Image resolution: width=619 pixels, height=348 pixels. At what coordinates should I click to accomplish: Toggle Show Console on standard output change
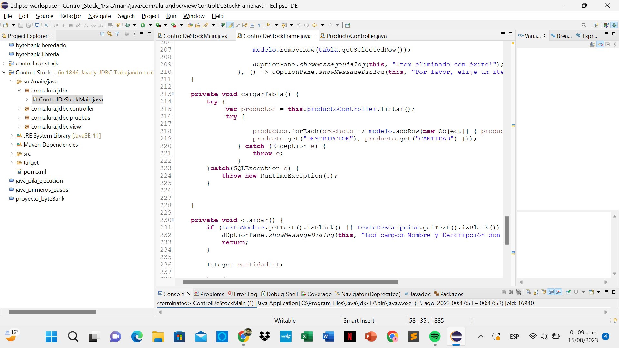551,292
